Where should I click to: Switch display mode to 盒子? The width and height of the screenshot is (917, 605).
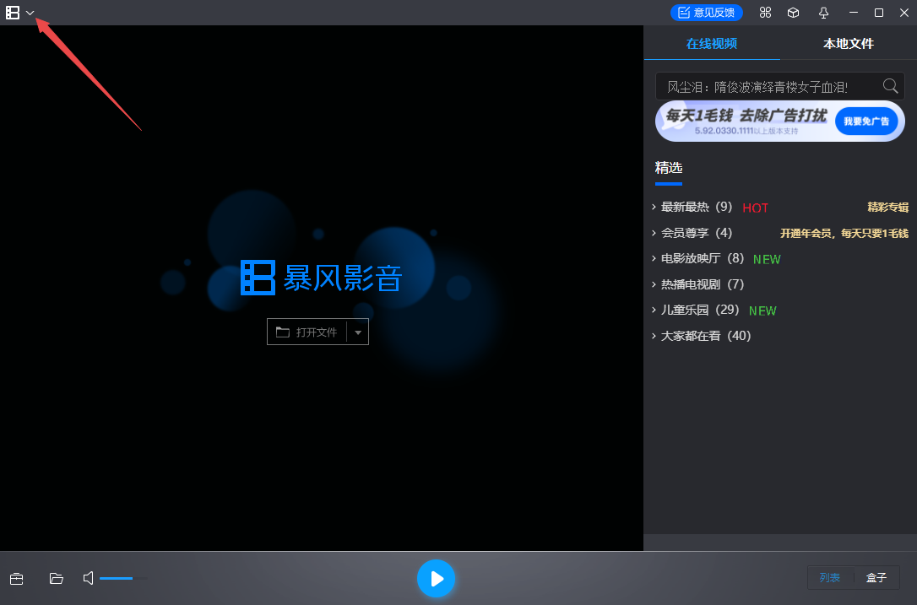coord(876,578)
